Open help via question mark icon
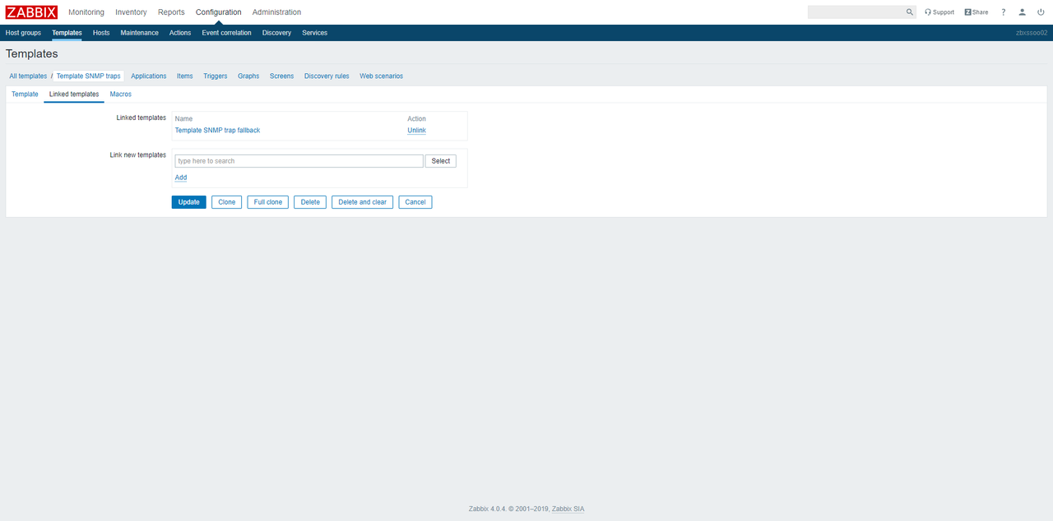The height and width of the screenshot is (521, 1053). coord(1004,12)
